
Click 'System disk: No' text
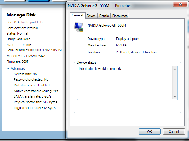pyautogui.click(x=25, y=74)
